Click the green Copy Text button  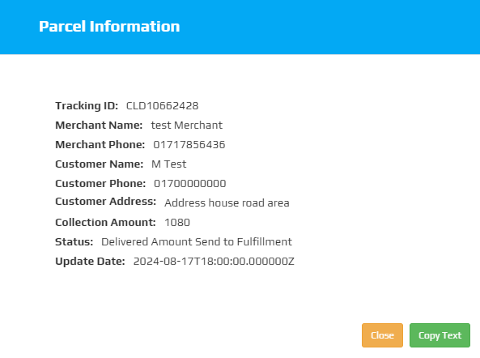pos(440,335)
